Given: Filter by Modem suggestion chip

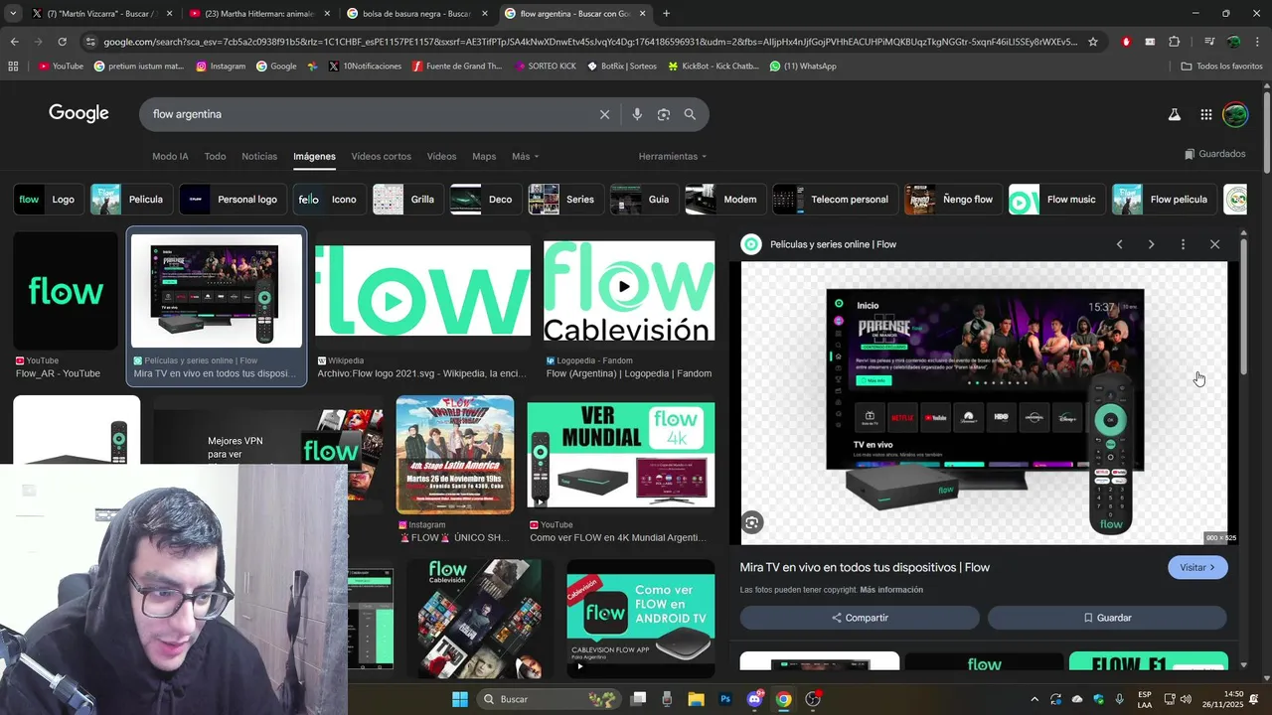Looking at the screenshot, I should pyautogui.click(x=724, y=200).
